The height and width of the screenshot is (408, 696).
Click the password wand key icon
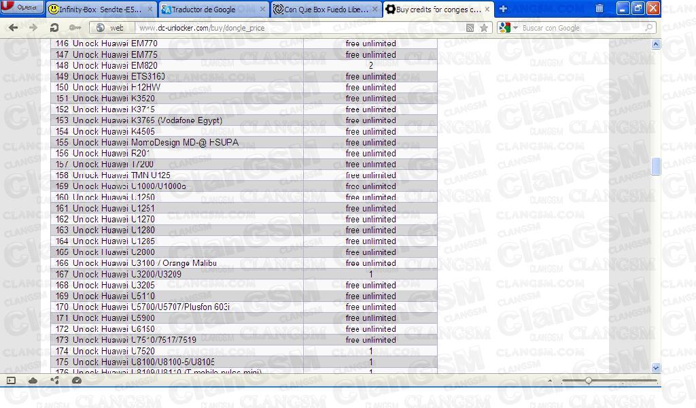click(75, 27)
